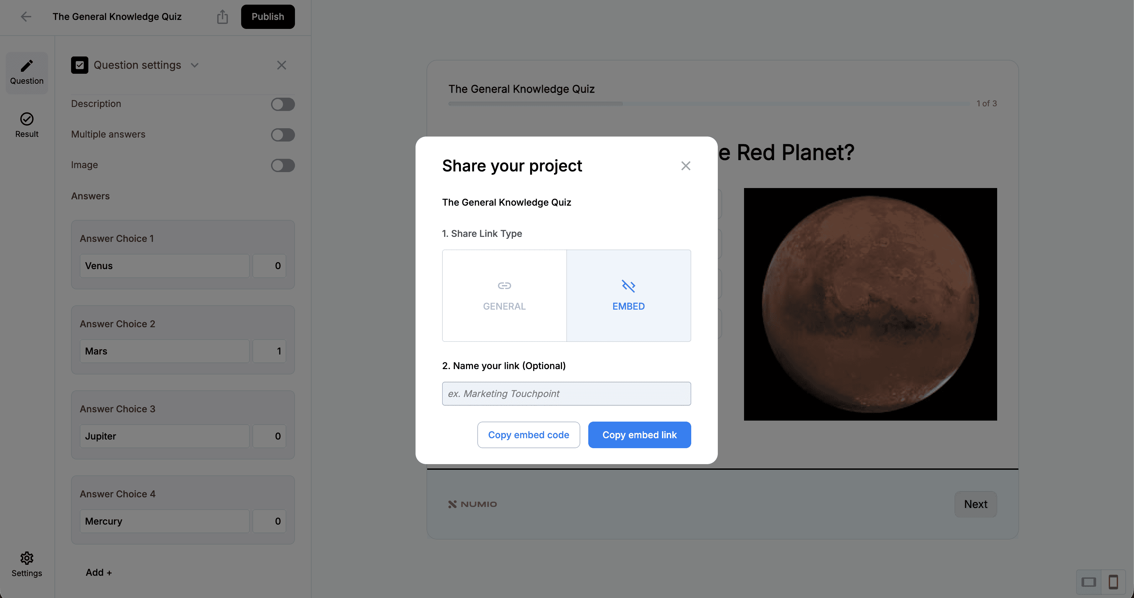Close the Question settings panel
Screen dimensions: 1134x598
tap(281, 65)
